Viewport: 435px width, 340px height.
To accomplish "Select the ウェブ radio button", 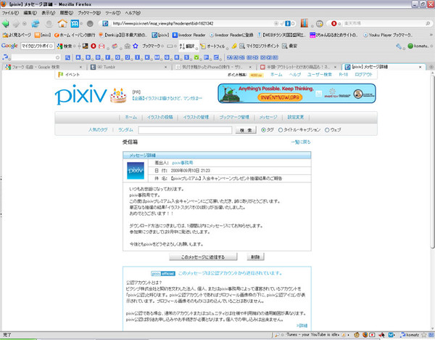I will 327,130.
